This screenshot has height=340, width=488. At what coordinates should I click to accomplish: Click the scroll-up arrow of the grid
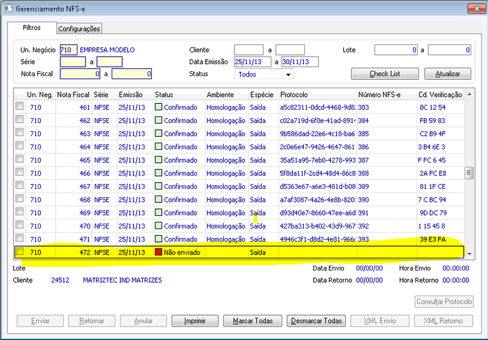[x=469, y=94]
